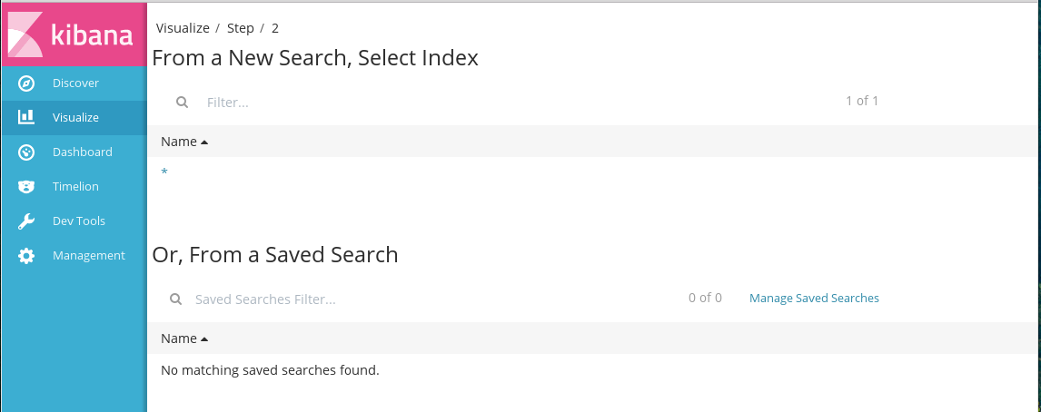Toggle sort arrow on saved searches Name column
The image size is (1041, 412).
(x=204, y=339)
